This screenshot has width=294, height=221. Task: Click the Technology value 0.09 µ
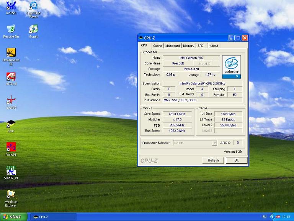tap(171, 74)
